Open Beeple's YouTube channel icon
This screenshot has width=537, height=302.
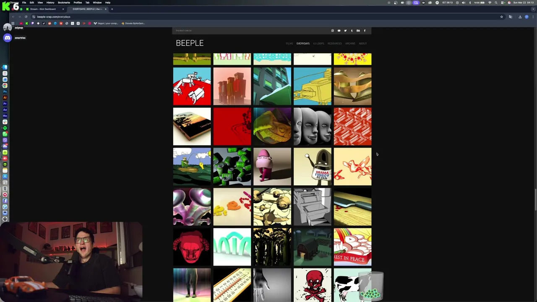[339, 31]
